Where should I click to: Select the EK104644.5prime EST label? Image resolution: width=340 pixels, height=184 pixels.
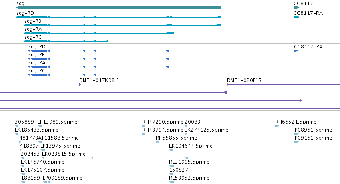191,146
